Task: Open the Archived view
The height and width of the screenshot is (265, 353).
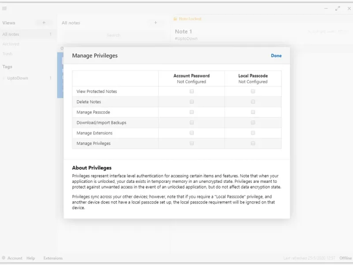Action: click(x=11, y=44)
